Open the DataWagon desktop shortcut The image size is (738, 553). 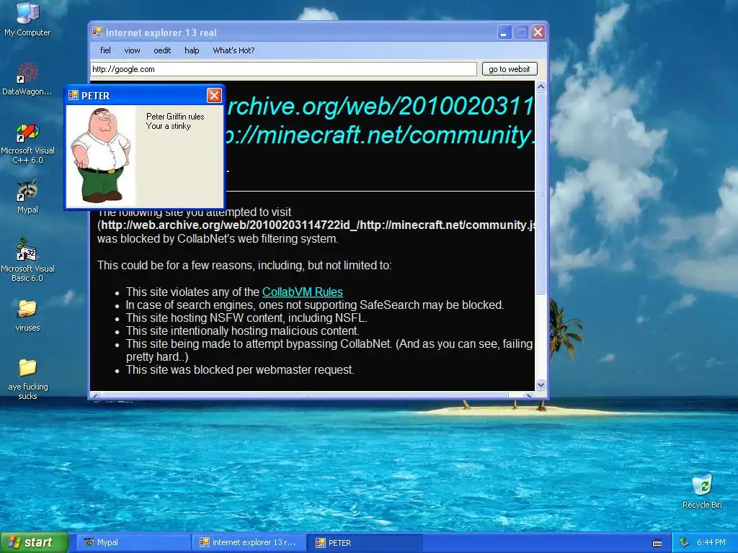point(27,78)
